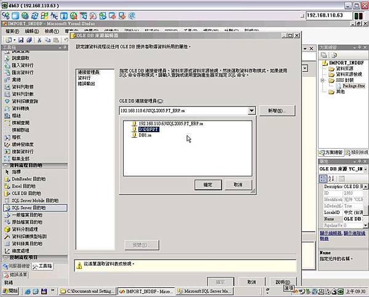Select D:\DBF\PT connection in list
This screenshot has height=297, width=369.
[148, 129]
